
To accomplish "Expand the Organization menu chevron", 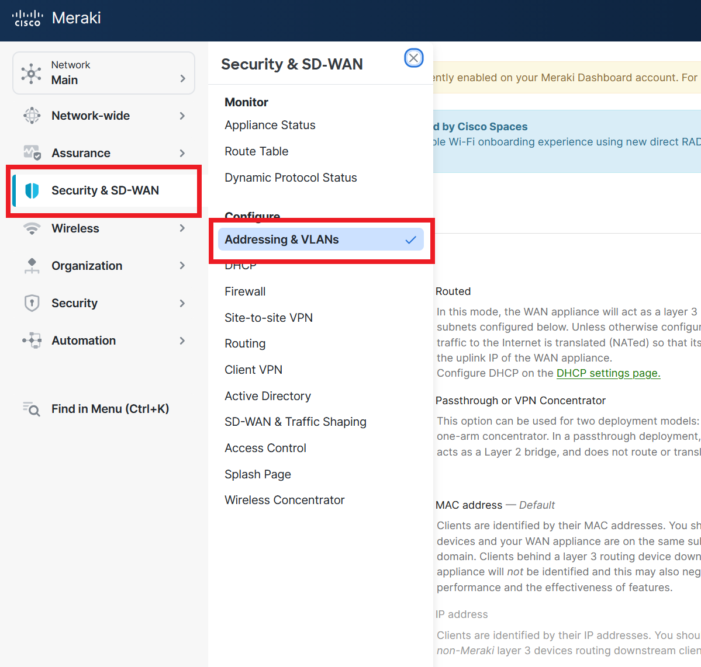I will coord(182,266).
